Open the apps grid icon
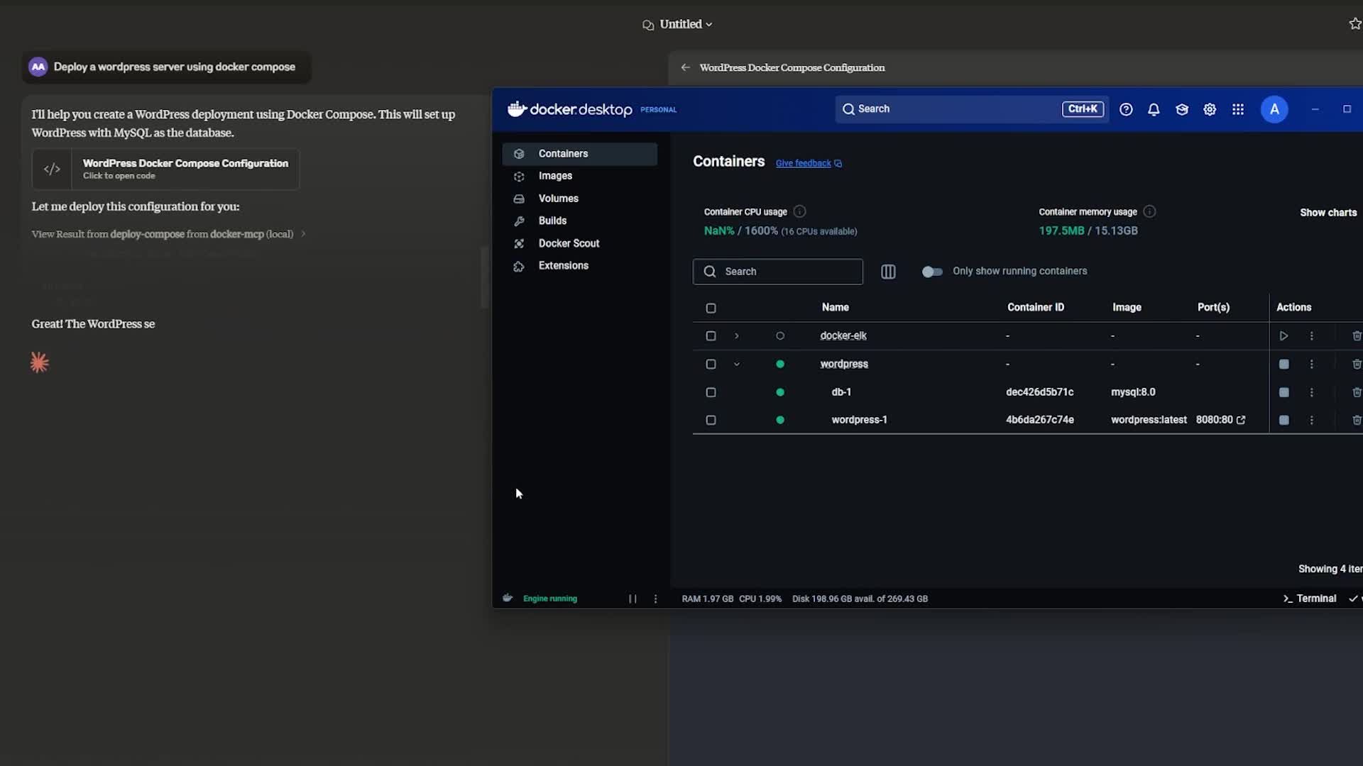This screenshot has height=766, width=1363. [1238, 109]
